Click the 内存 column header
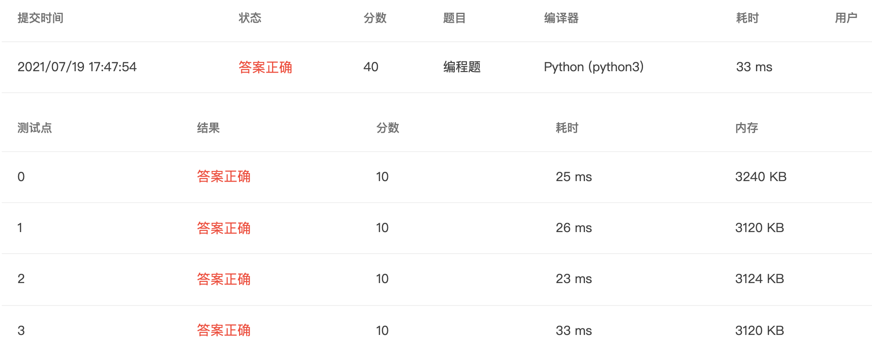Image resolution: width=872 pixels, height=349 pixels. click(747, 128)
